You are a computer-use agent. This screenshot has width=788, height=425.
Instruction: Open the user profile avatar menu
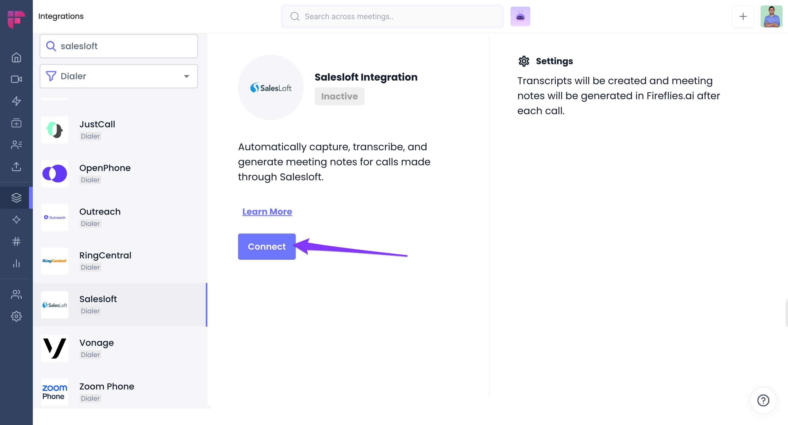click(x=771, y=16)
